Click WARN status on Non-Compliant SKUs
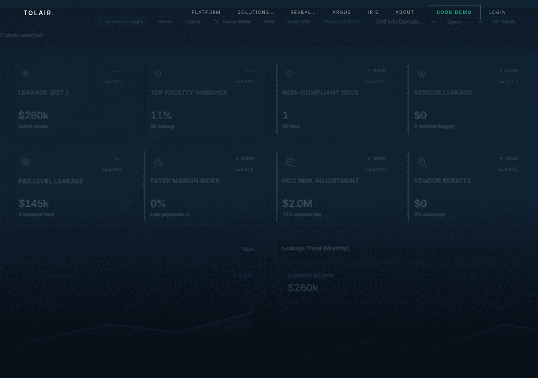The height and width of the screenshot is (378, 538). click(377, 71)
